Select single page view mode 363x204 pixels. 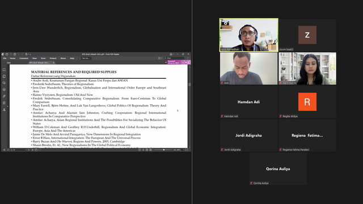(140, 150)
